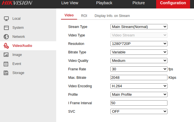Click the Event notepad icon
This screenshot has height=122, width=194.
(x=6, y=64)
